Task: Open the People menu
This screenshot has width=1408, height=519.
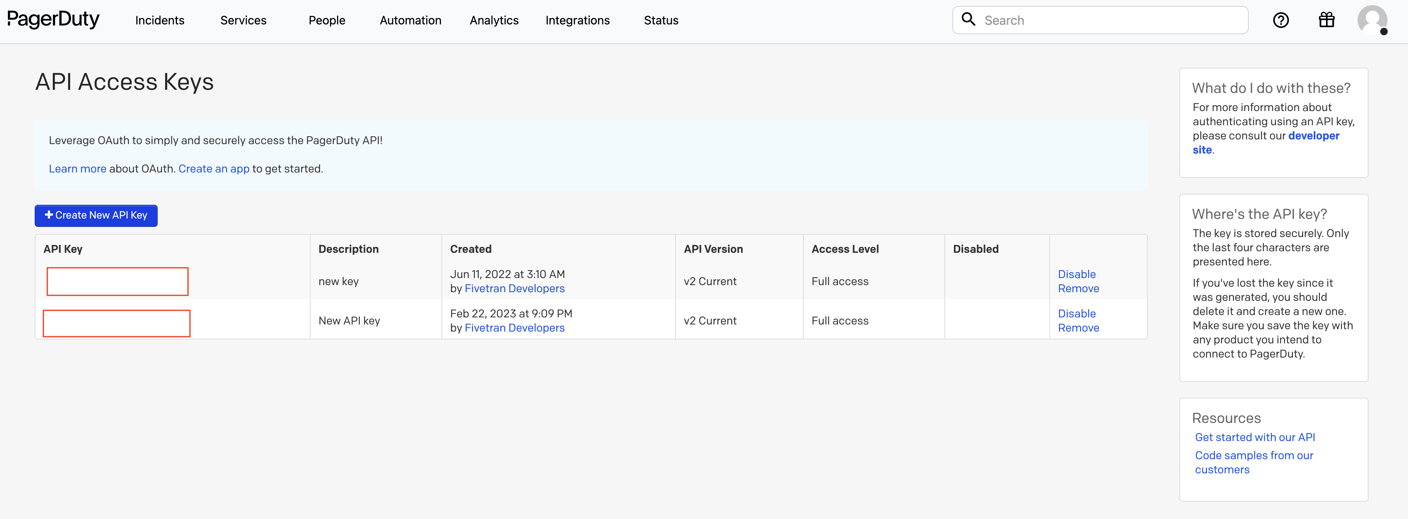Action: [327, 20]
